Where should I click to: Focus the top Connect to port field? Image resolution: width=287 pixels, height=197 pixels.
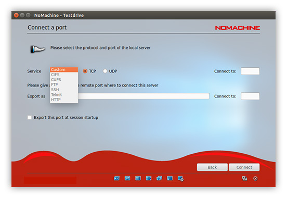click(250, 71)
